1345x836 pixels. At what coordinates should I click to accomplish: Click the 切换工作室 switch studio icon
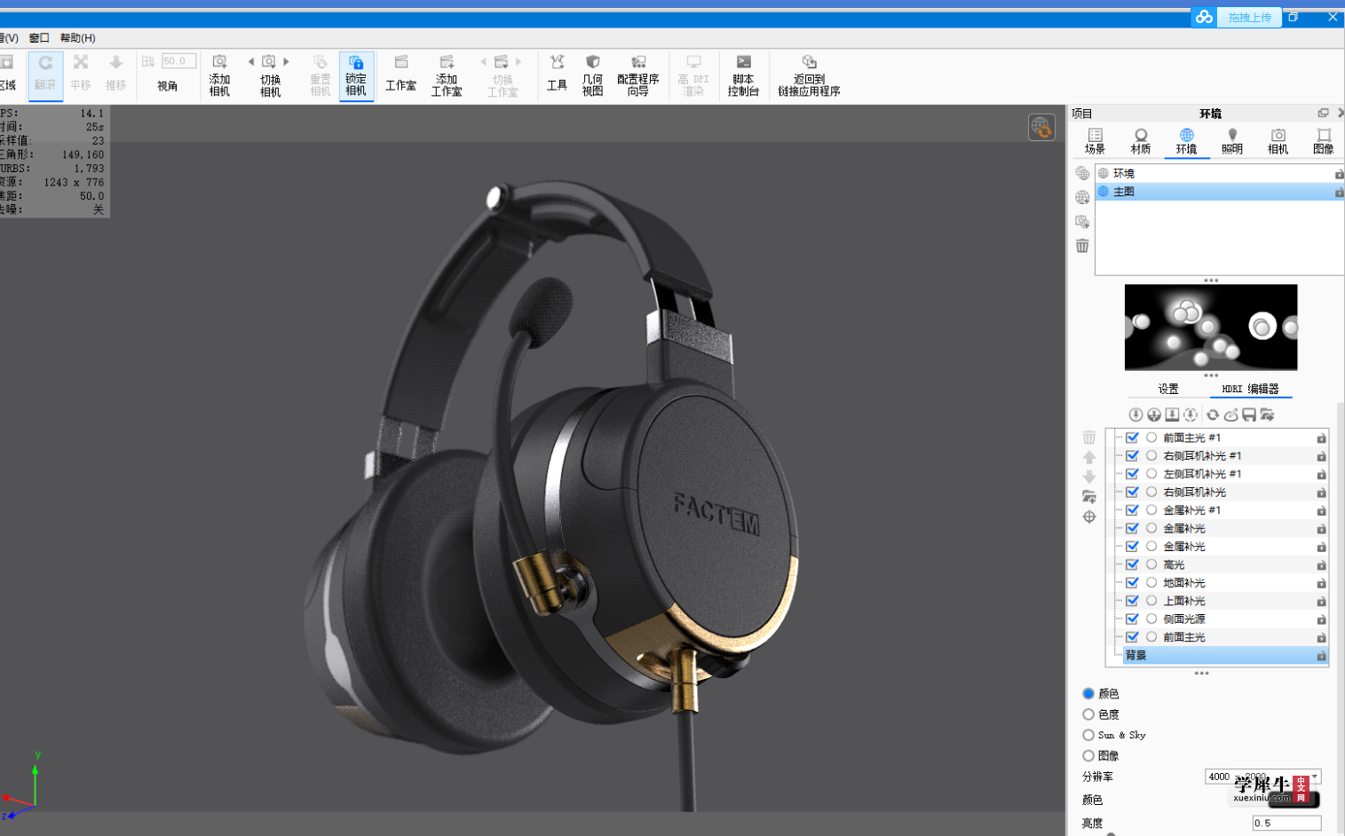tap(502, 62)
